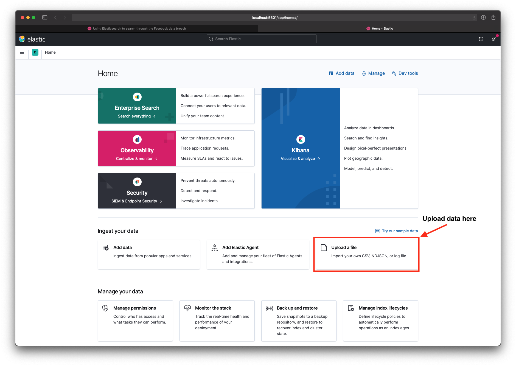Click the Add data card icon
516x366 pixels.
pos(105,248)
